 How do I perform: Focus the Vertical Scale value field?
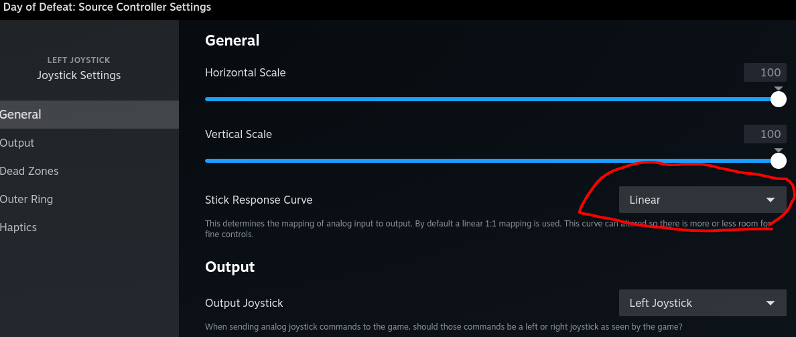pos(765,134)
